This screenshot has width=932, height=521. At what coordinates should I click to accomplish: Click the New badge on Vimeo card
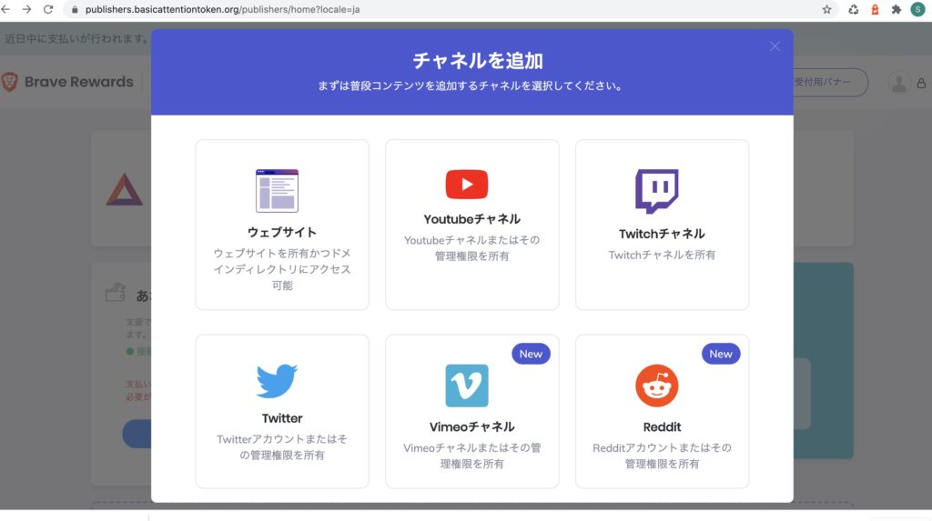click(x=531, y=354)
